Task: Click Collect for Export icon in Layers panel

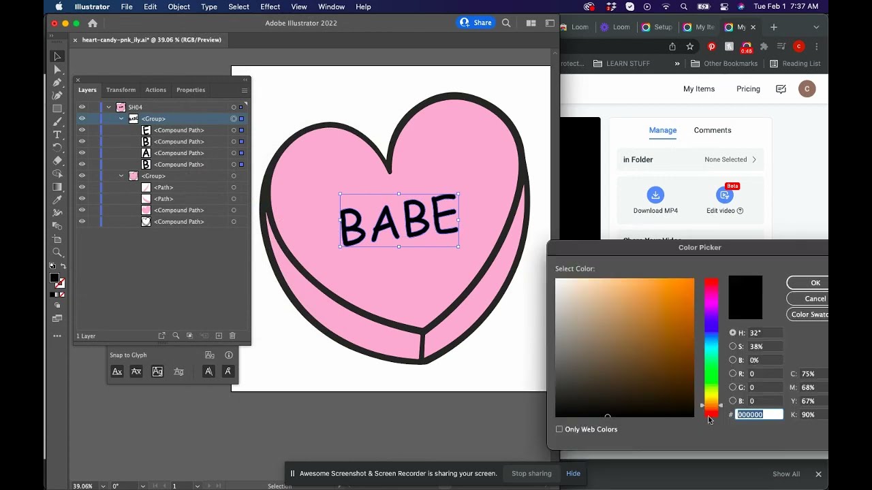Action: (161, 336)
